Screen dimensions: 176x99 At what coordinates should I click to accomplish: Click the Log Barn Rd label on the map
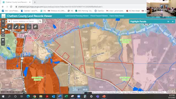pos(11,70)
